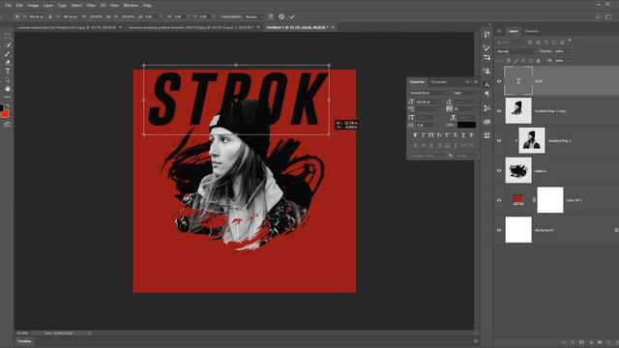
Task: Select the Eraser tool
Action: 8,62
